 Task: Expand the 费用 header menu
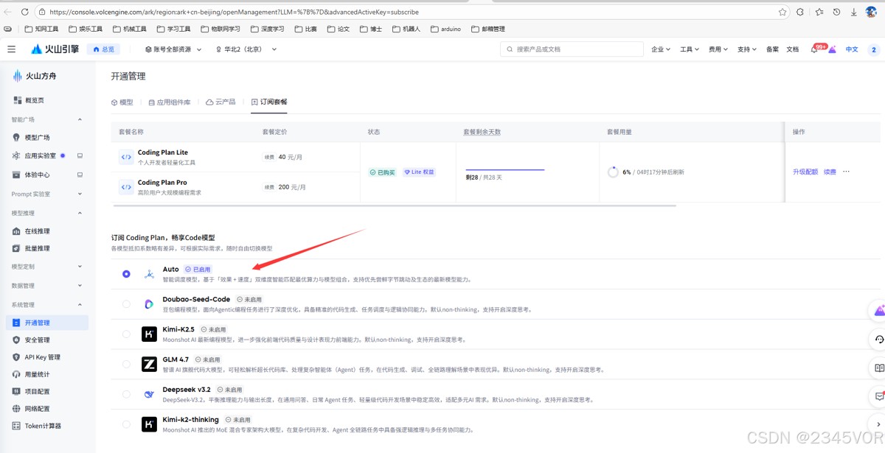718,49
